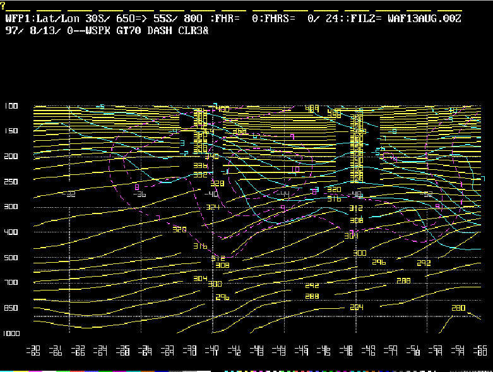The width and height of the screenshot is (493, 372).
Task: Click the 400 pressure axis label
Action: pos(11,232)
